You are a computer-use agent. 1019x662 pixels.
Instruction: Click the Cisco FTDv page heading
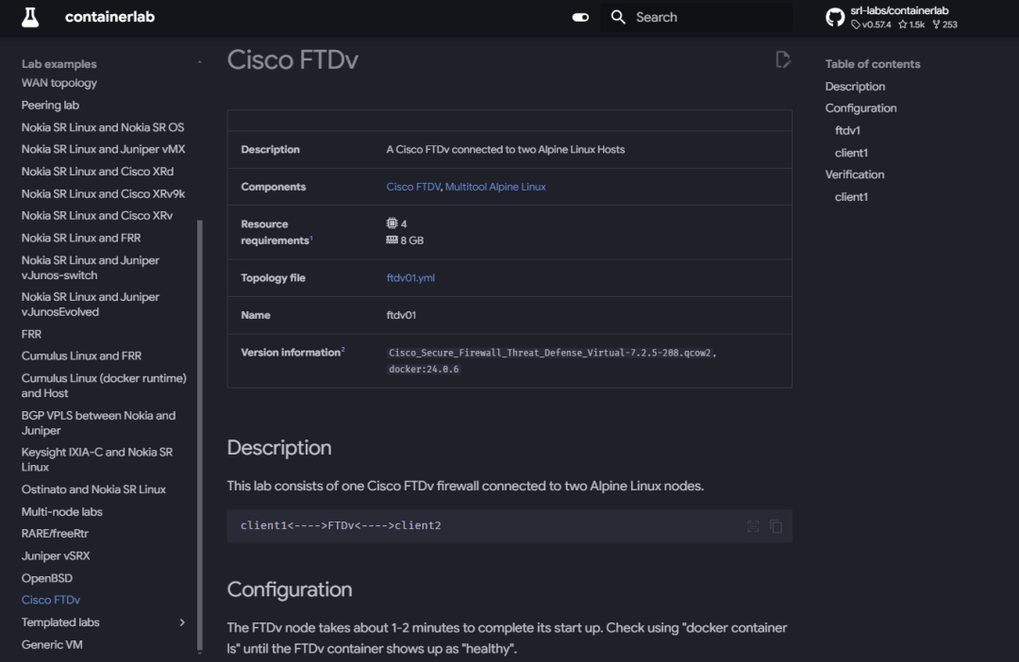[x=292, y=59]
